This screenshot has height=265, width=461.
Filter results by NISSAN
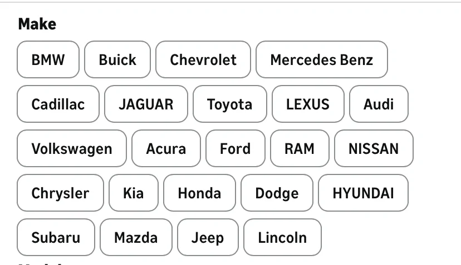tap(374, 149)
